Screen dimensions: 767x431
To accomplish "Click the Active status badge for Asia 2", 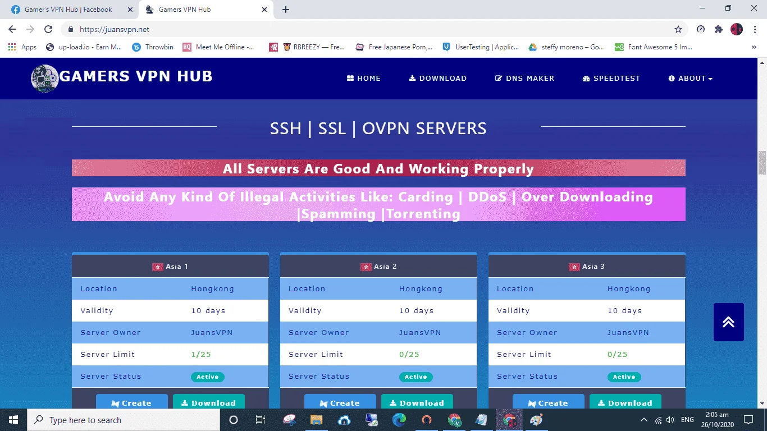I will [x=416, y=377].
